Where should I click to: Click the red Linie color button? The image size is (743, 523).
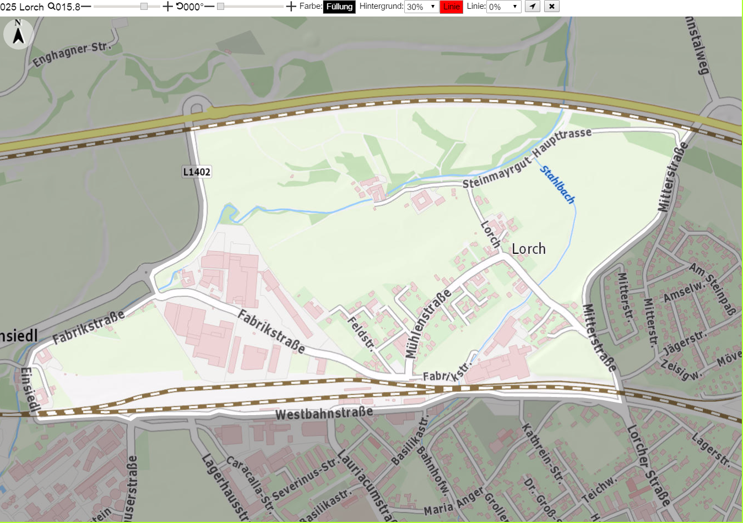coord(452,7)
